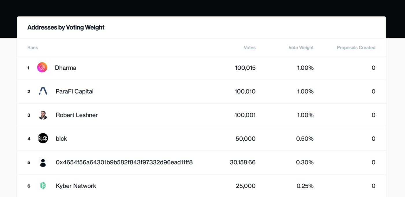Click the blck black circular logo
This screenshot has height=197, width=405.
(x=43, y=139)
